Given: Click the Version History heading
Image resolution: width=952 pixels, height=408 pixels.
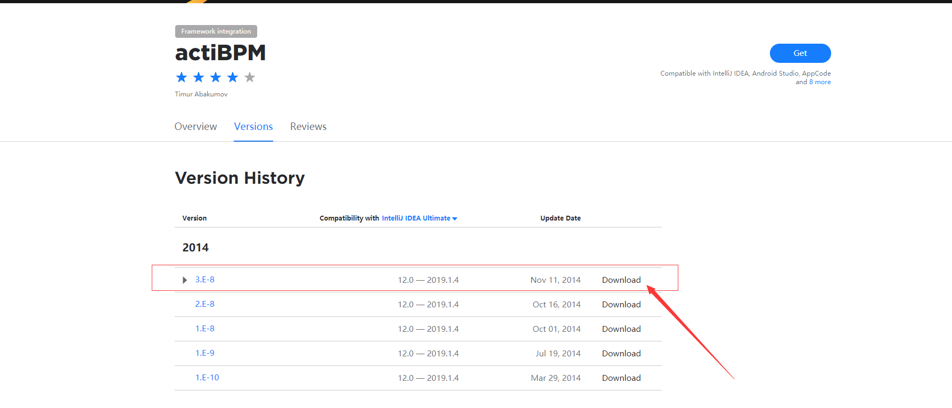Looking at the screenshot, I should (x=240, y=178).
